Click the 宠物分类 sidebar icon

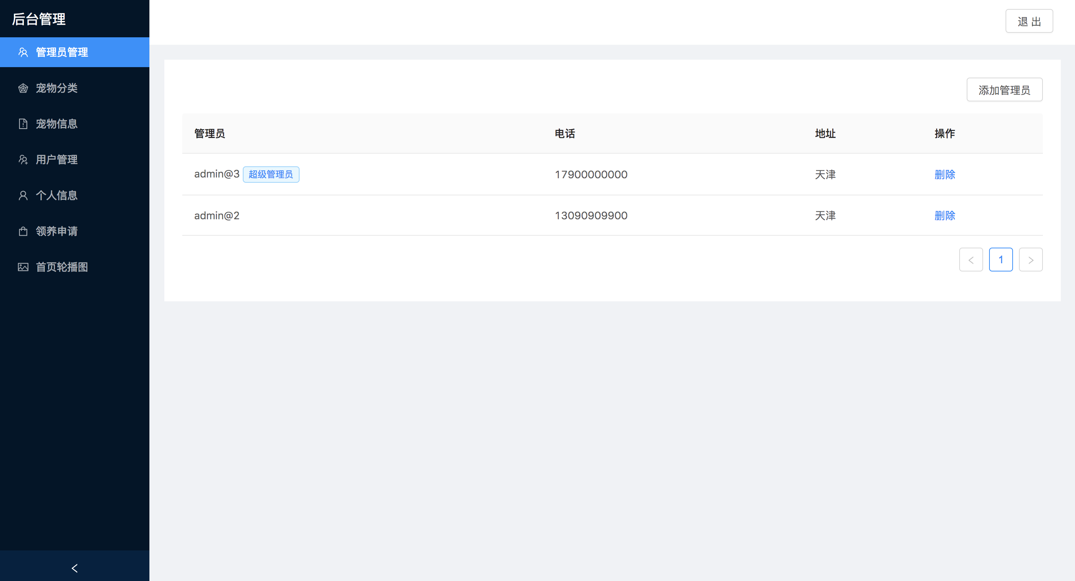click(23, 88)
